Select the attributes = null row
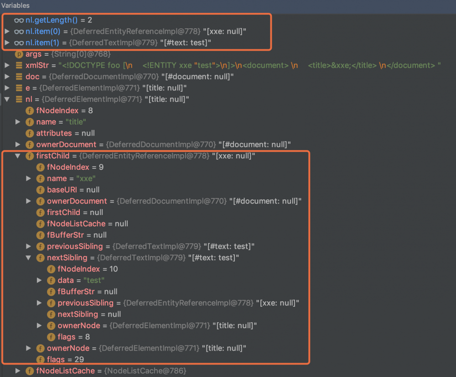This screenshot has height=377, width=456. (x=228, y=133)
